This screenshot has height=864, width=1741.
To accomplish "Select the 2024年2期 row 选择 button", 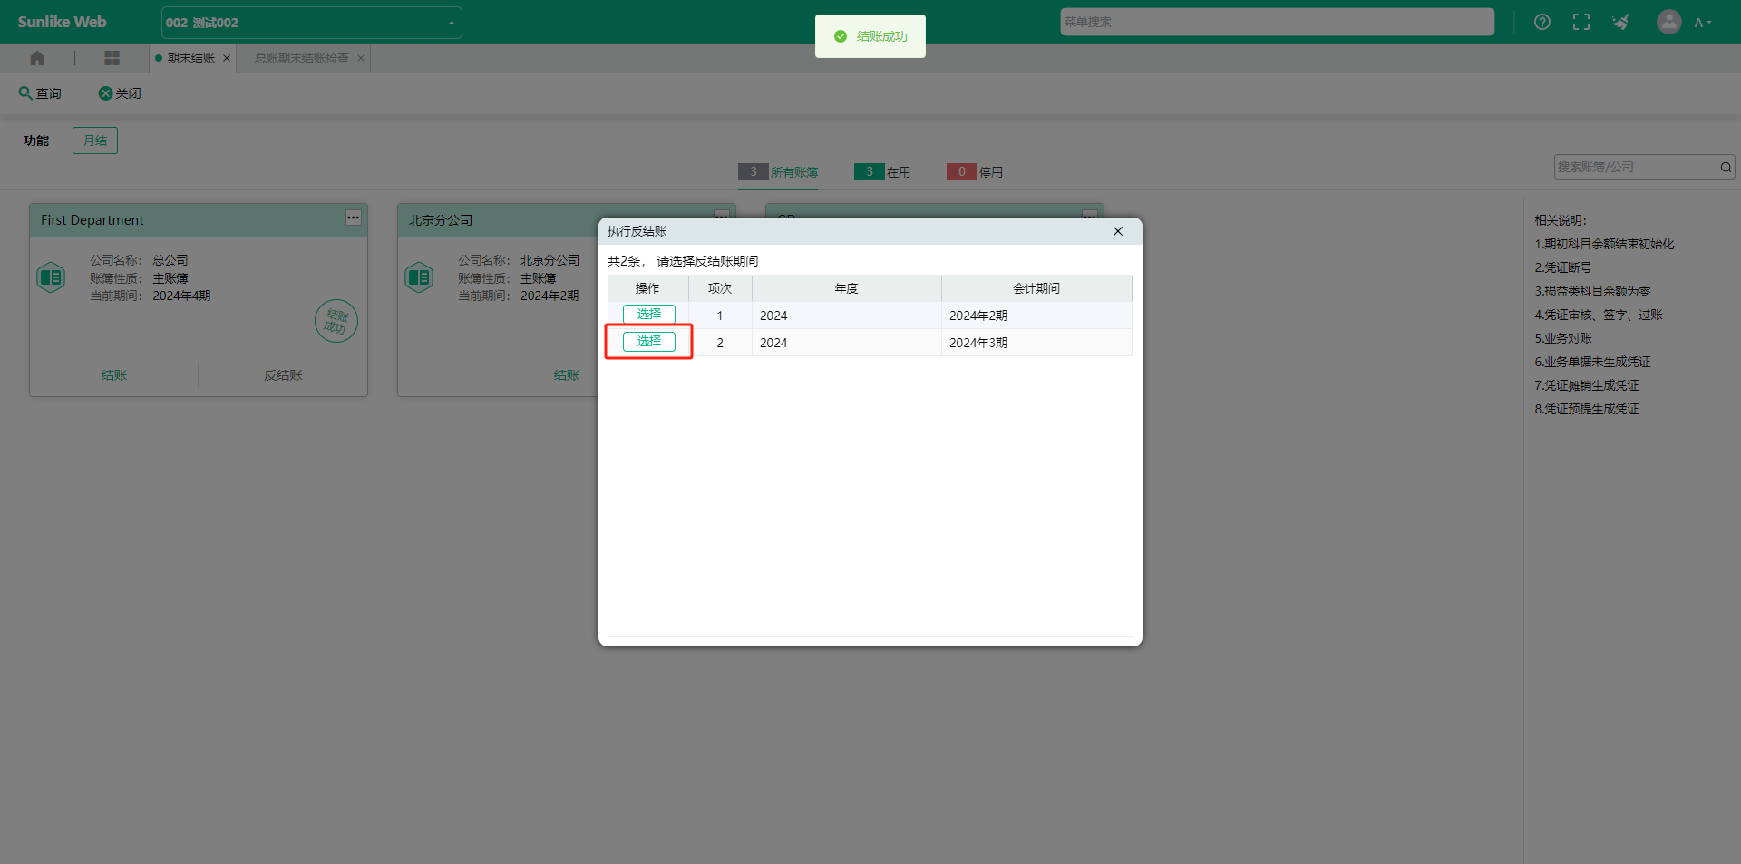I will pos(648,314).
